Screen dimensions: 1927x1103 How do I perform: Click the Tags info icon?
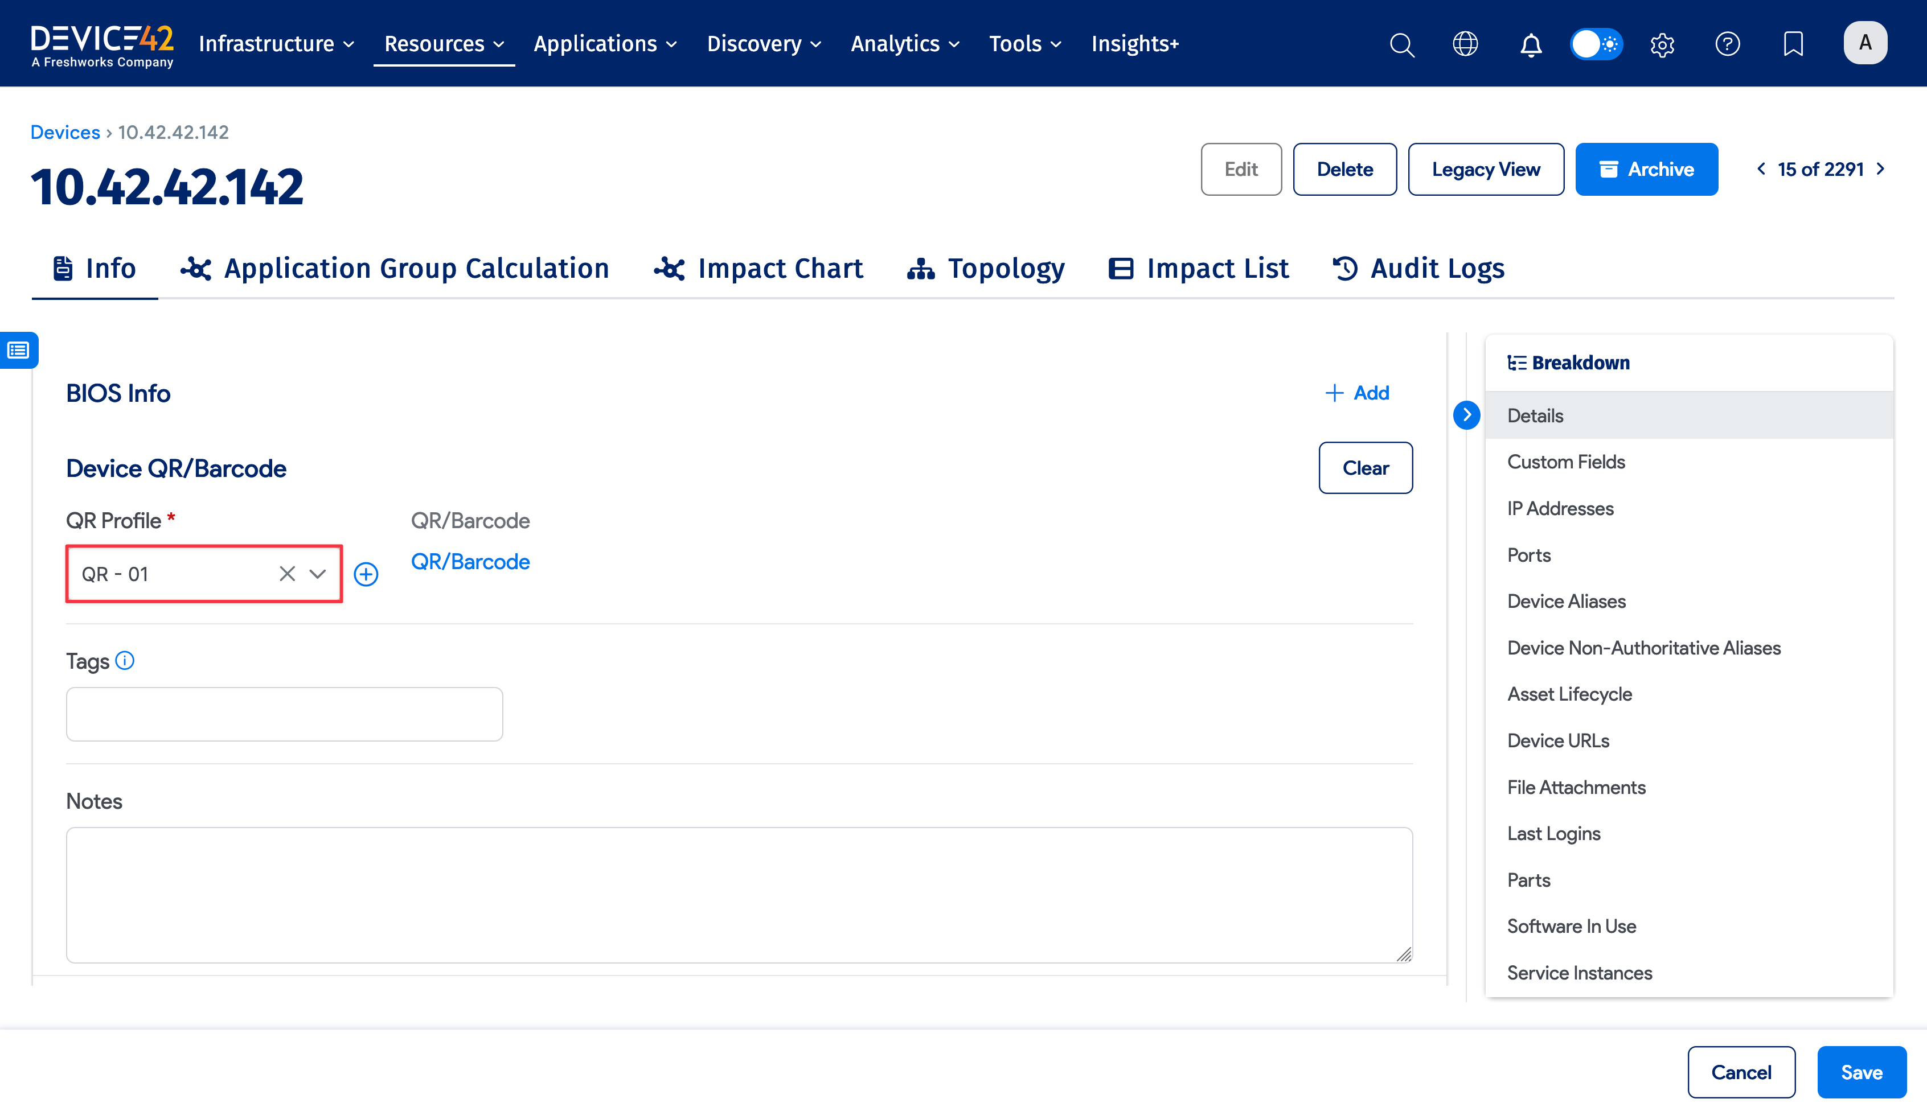point(125,661)
